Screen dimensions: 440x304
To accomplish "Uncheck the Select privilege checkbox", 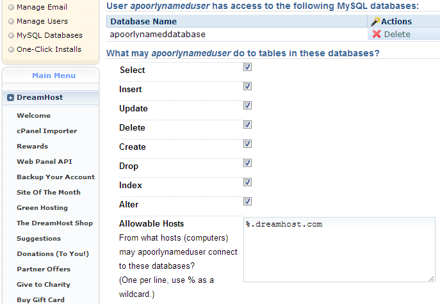I will point(247,67).
